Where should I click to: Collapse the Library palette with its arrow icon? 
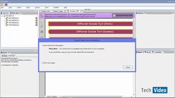click(x=171, y=11)
